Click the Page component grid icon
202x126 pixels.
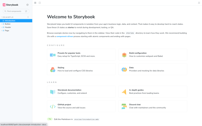point(3,31)
